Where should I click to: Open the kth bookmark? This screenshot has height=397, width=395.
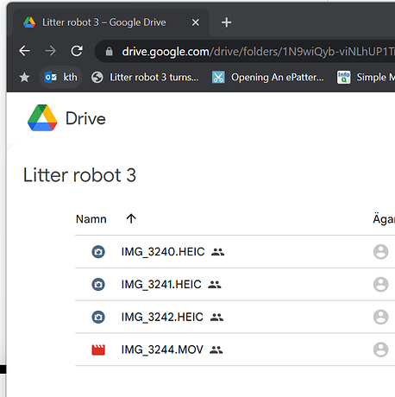coord(61,77)
